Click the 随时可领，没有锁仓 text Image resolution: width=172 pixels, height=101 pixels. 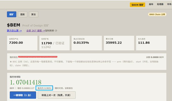pyautogui.click(x=64, y=88)
